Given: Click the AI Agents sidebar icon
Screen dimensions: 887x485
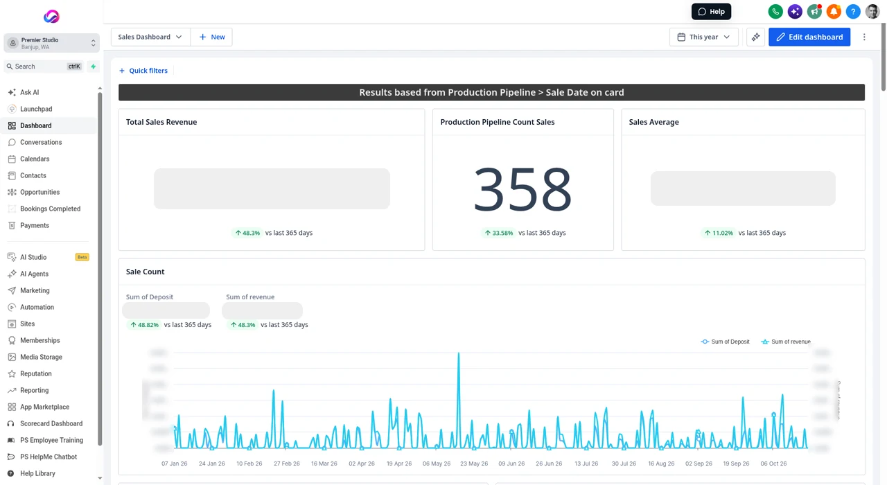Looking at the screenshot, I should (x=12, y=274).
